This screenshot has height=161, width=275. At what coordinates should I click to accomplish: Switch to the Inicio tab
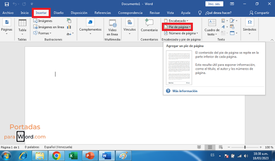point(24,13)
